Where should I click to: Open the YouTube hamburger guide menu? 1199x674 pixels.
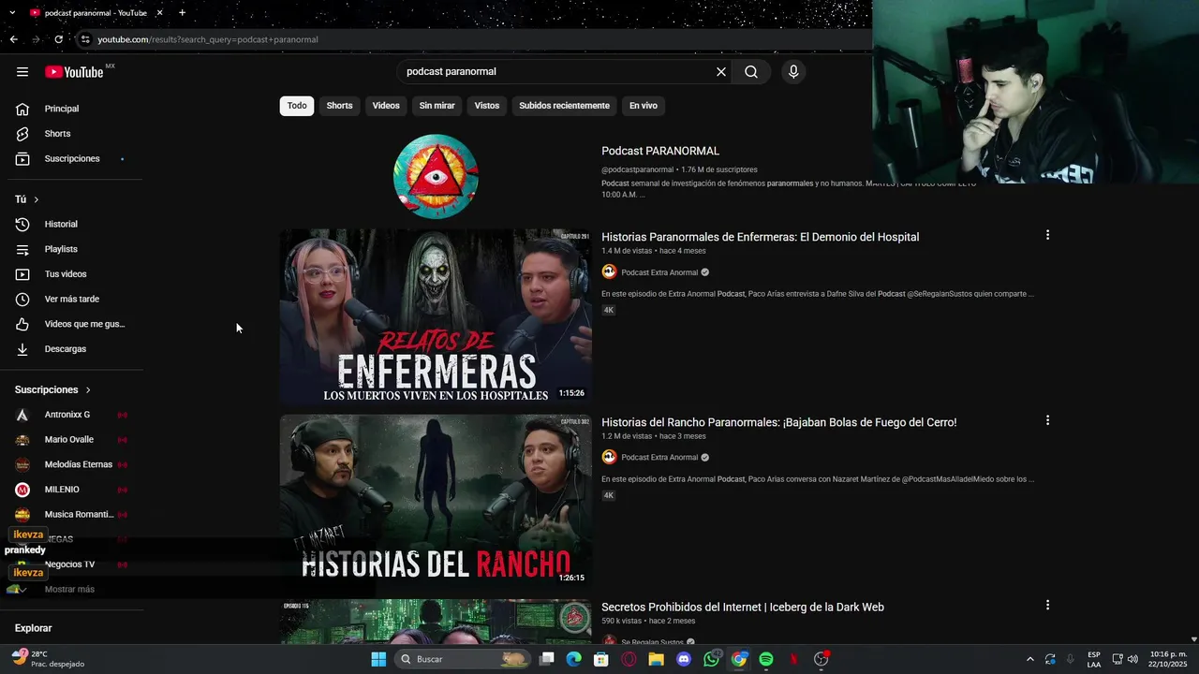22,71
